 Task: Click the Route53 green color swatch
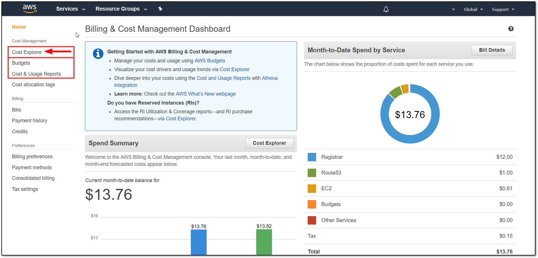[x=312, y=173]
